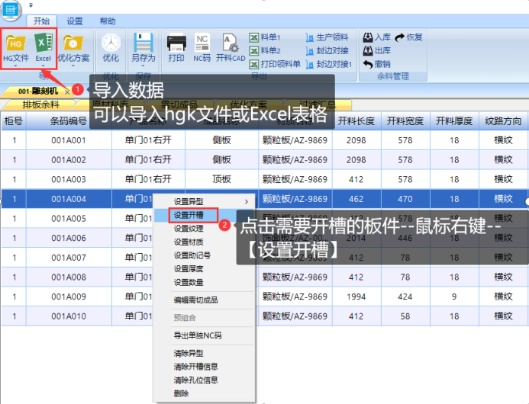Sort by 开料宽度 column header
This screenshot has width=529, height=404.
pyautogui.click(x=405, y=121)
